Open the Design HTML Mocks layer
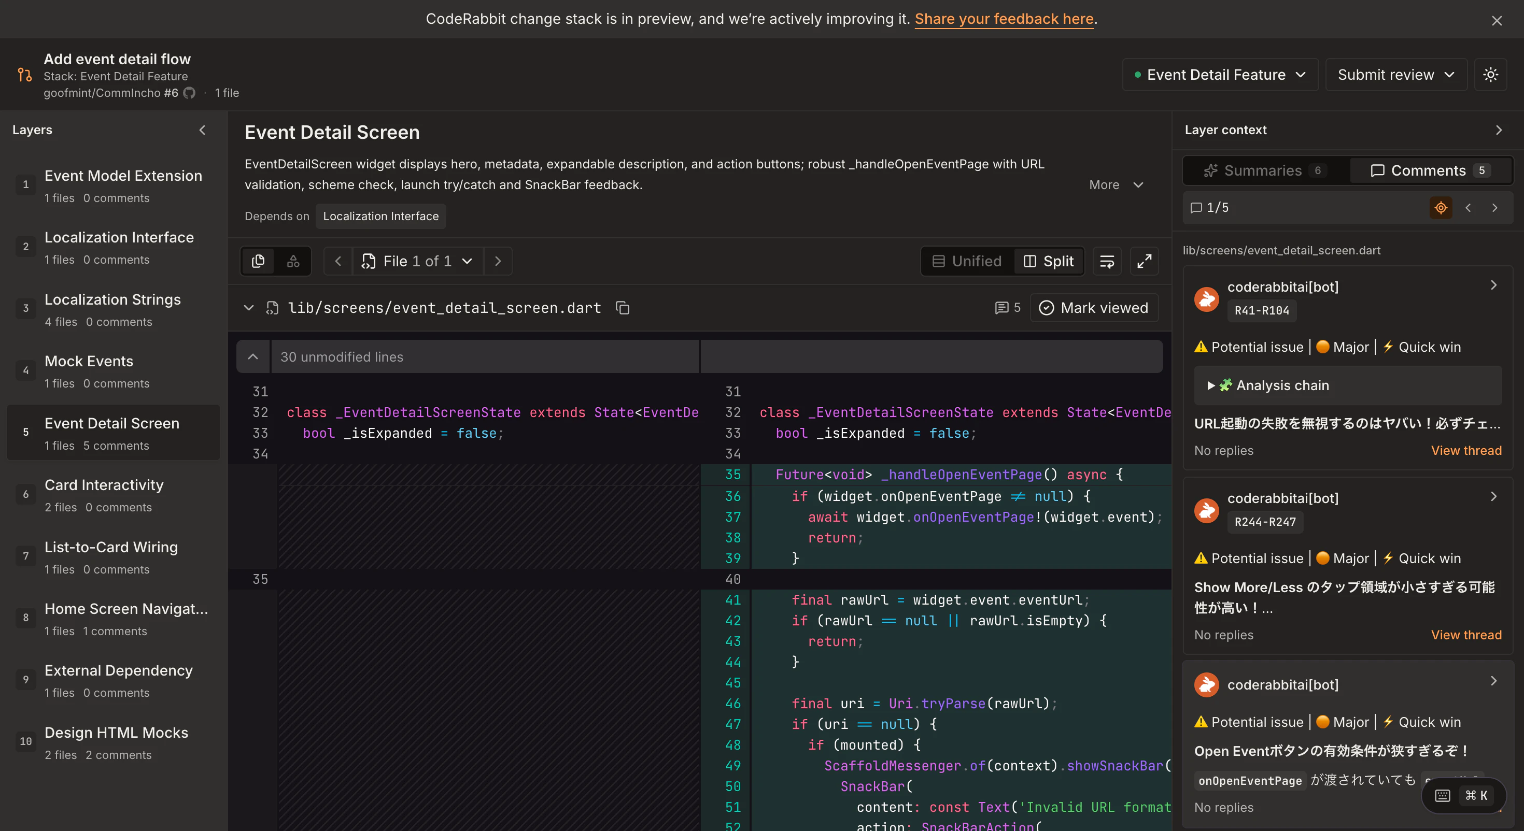1524x831 pixels. [114, 742]
